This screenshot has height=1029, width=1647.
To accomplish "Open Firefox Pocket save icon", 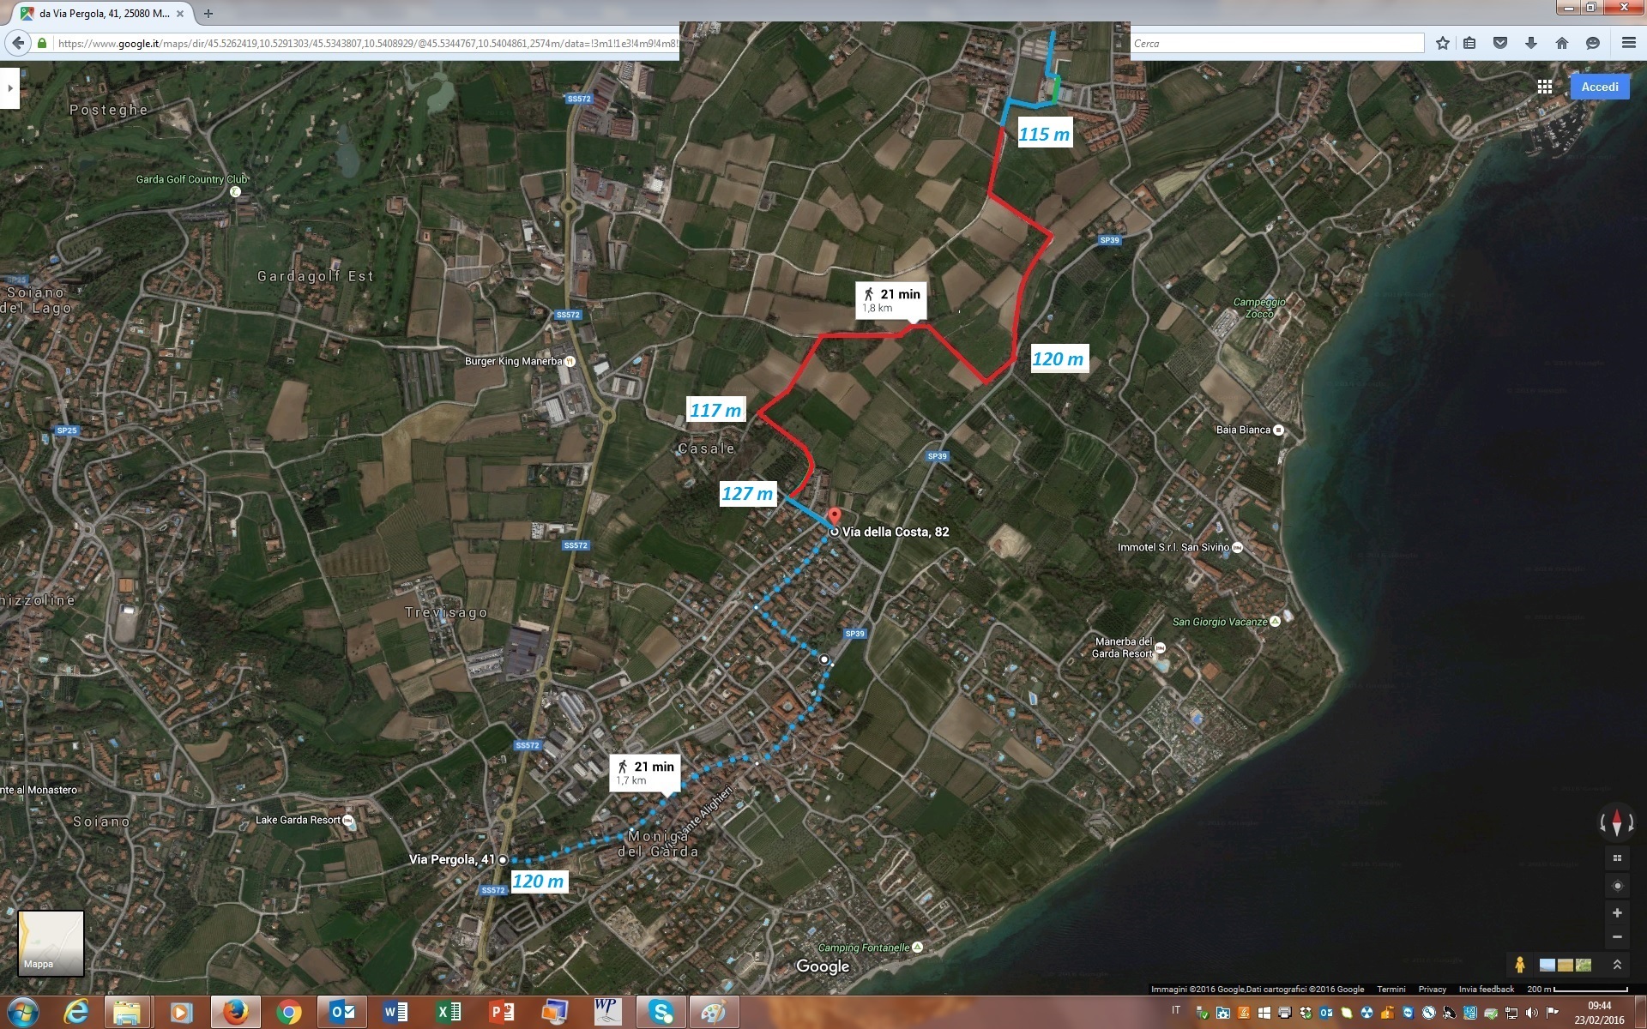I will pyautogui.click(x=1500, y=43).
